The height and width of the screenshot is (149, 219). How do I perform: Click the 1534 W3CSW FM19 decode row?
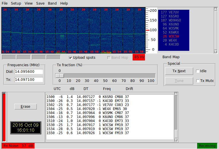[x=88, y=129]
